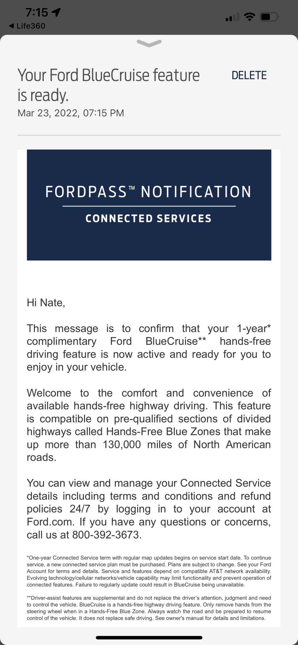Tap the location services arrow icon
The width and height of the screenshot is (298, 645).
56,12
